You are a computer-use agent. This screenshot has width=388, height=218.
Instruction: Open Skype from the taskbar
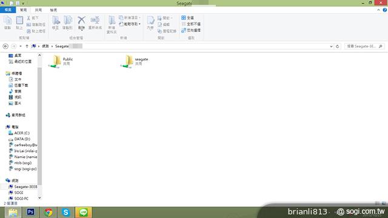(66, 212)
